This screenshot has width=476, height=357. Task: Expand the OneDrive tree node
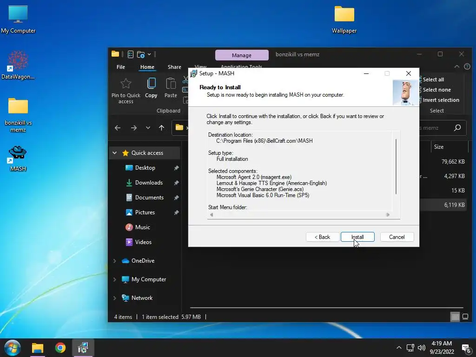115,261
